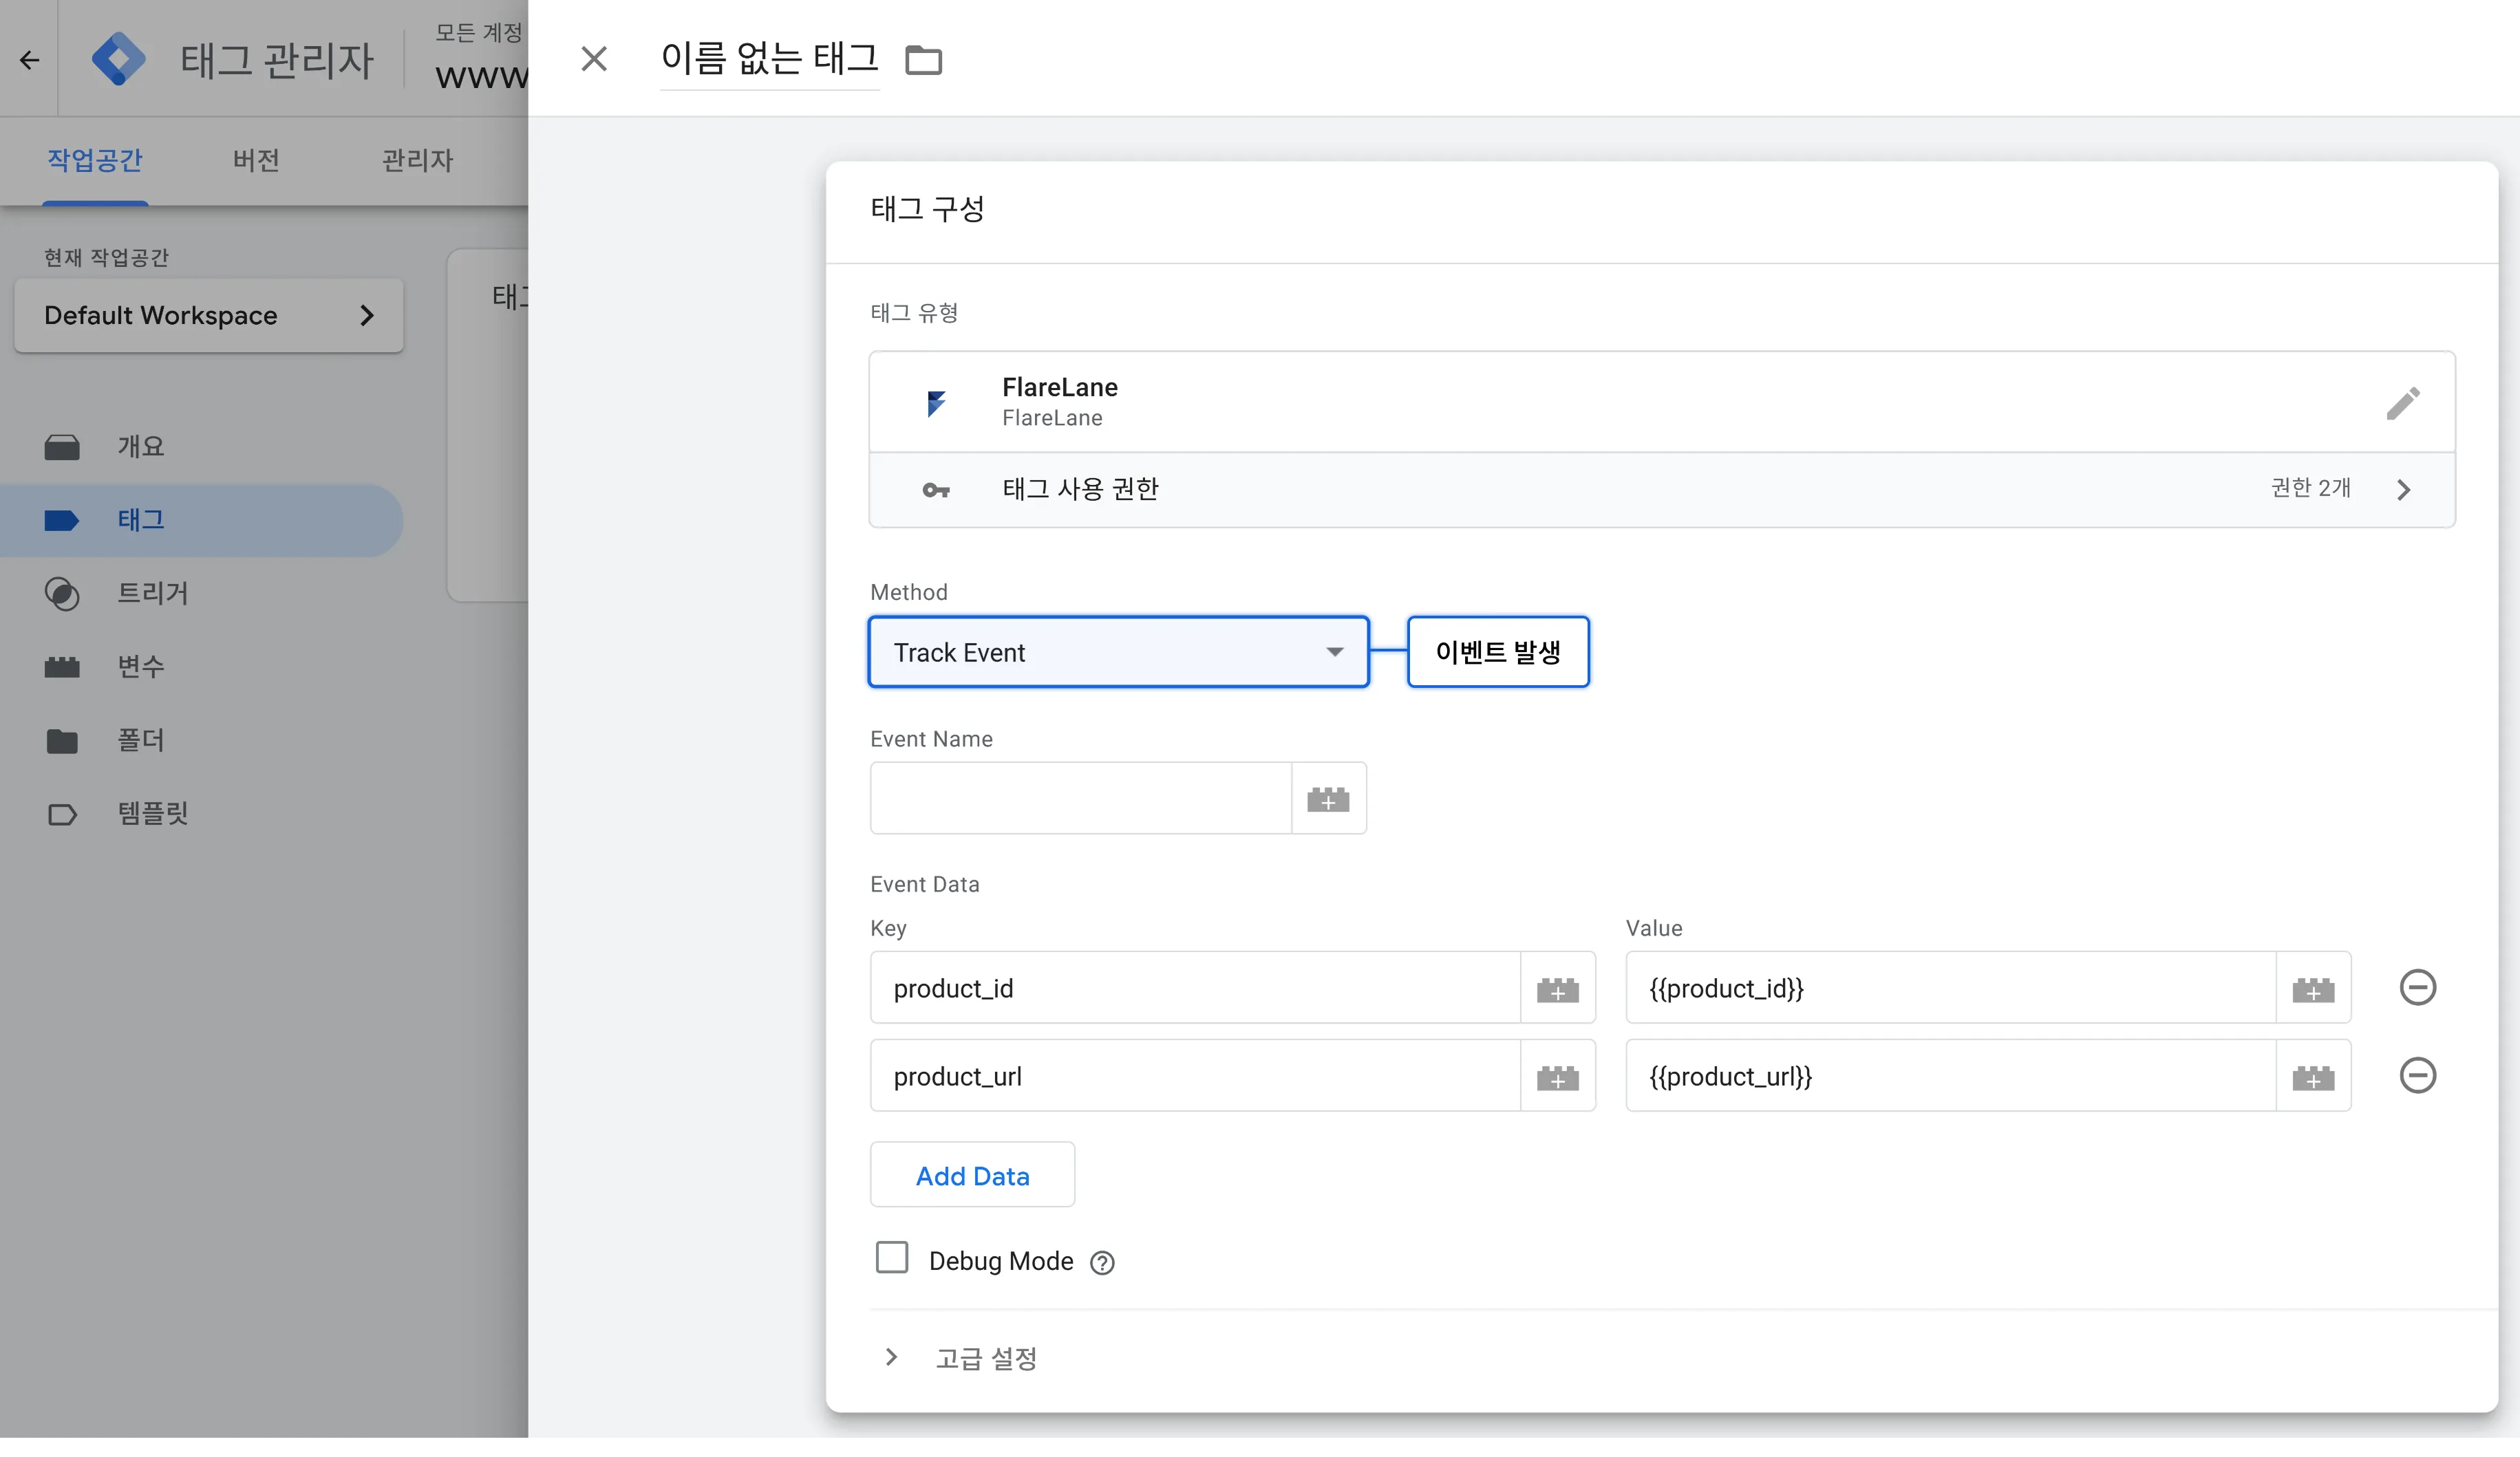This screenshot has width=2520, height=1457.
Task: Insert variable for {{product_id}} value
Action: tap(2313, 988)
